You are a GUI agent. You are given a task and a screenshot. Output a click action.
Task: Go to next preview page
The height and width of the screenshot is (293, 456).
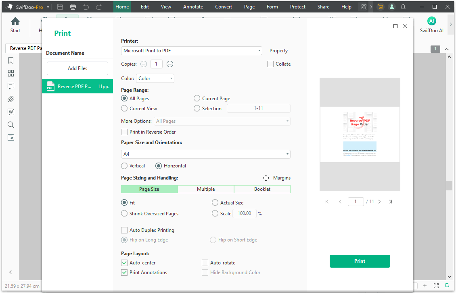379,202
